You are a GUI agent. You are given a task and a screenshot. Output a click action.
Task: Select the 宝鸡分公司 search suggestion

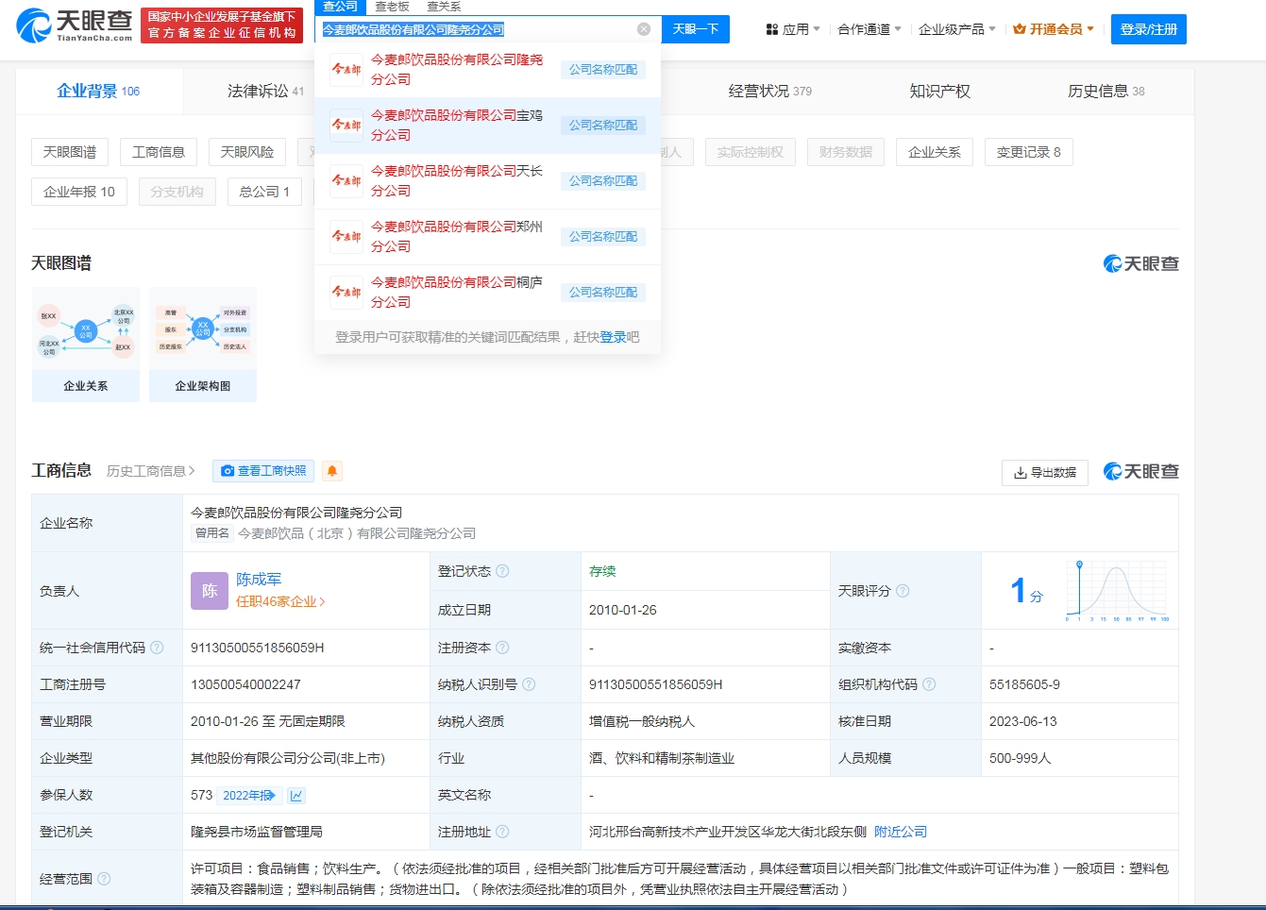pos(487,126)
